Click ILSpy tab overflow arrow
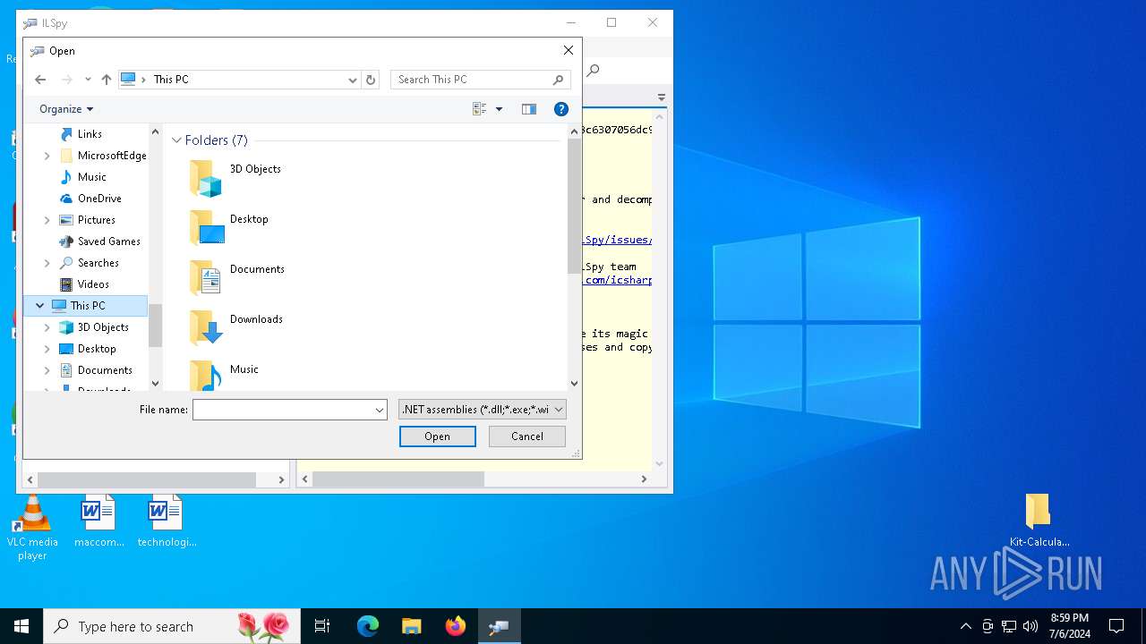The height and width of the screenshot is (644, 1146). [662, 97]
